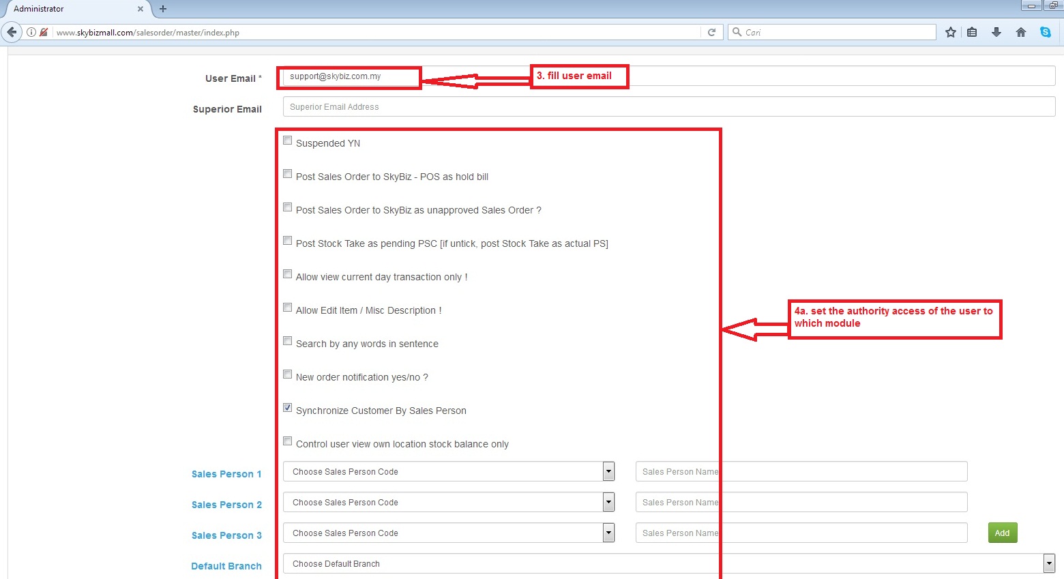Open a new tab with the plus icon
Image resolution: width=1064 pixels, height=579 pixels.
[162, 9]
